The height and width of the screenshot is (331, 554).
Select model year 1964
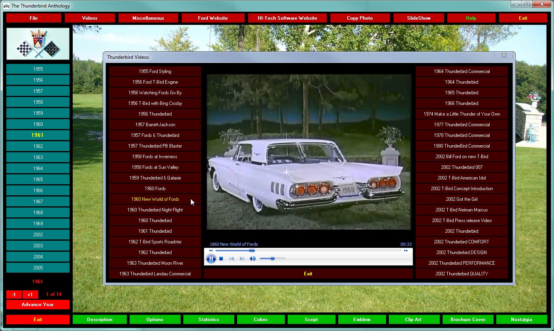click(38, 168)
